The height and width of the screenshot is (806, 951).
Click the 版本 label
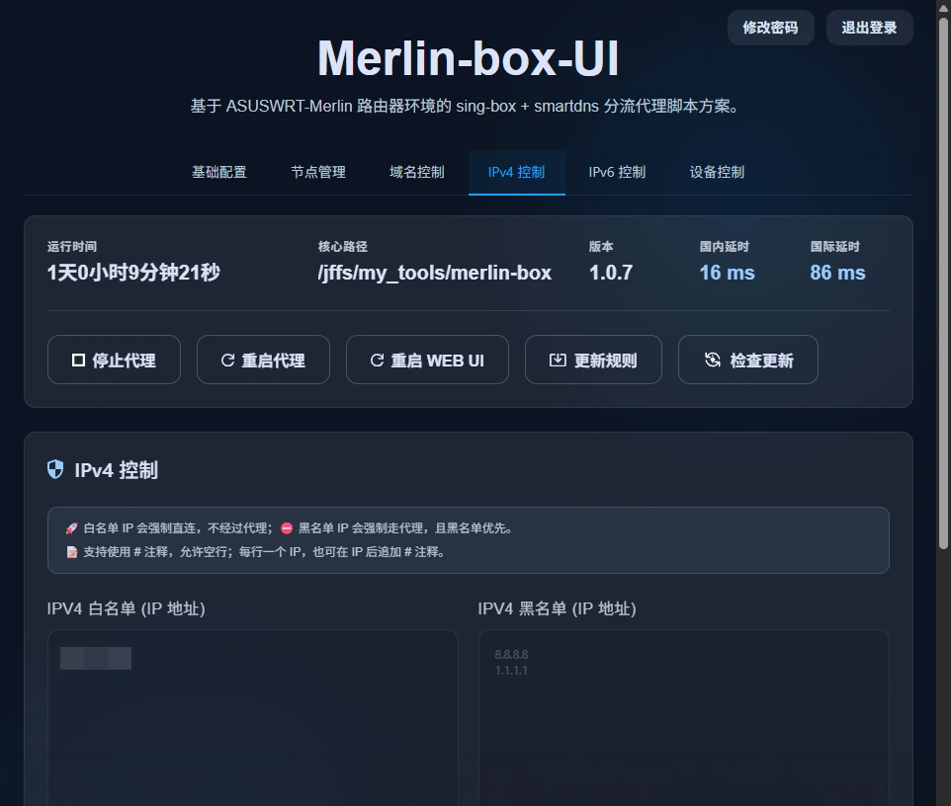tap(601, 247)
